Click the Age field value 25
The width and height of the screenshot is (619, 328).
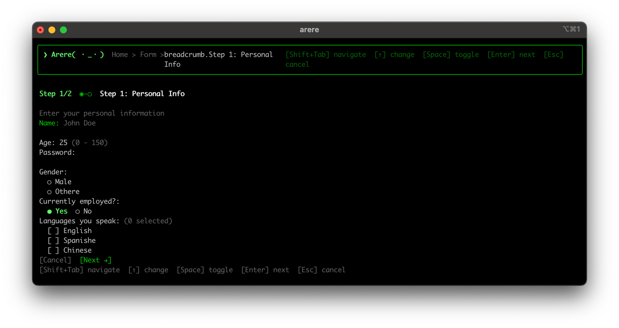(63, 143)
